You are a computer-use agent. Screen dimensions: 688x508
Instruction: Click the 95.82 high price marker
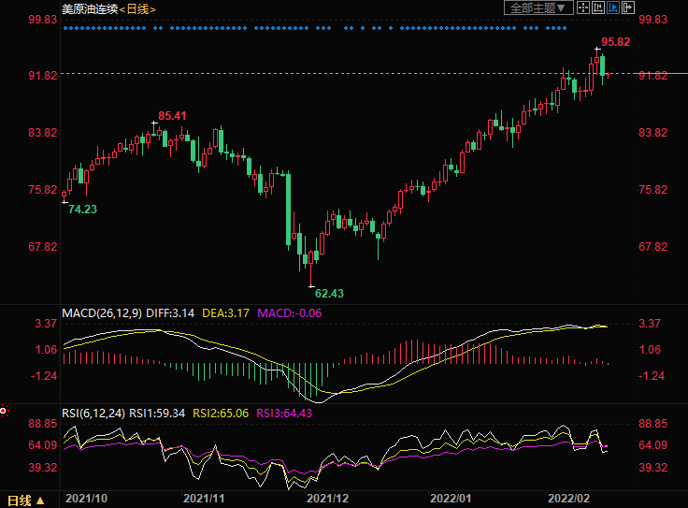[x=615, y=42]
